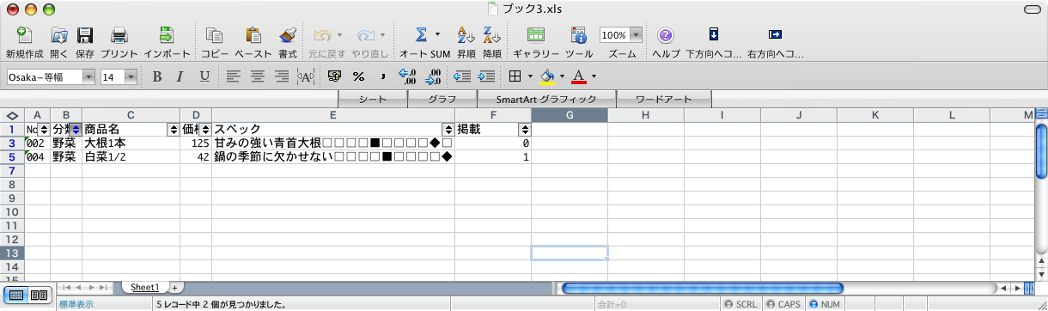Click the merge and center button
The height and width of the screenshot is (311, 1048).
pos(305,76)
